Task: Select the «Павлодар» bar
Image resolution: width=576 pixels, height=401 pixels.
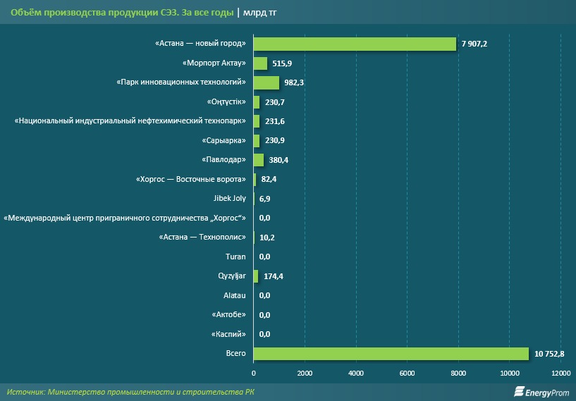Action: point(258,160)
